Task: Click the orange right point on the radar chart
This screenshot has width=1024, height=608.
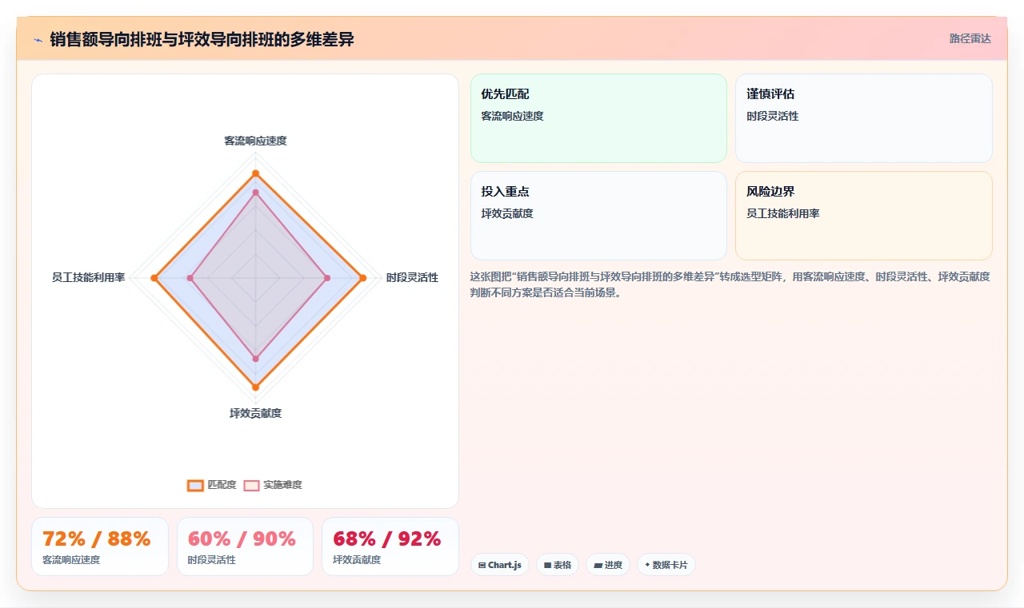Action: pyautogui.click(x=362, y=278)
